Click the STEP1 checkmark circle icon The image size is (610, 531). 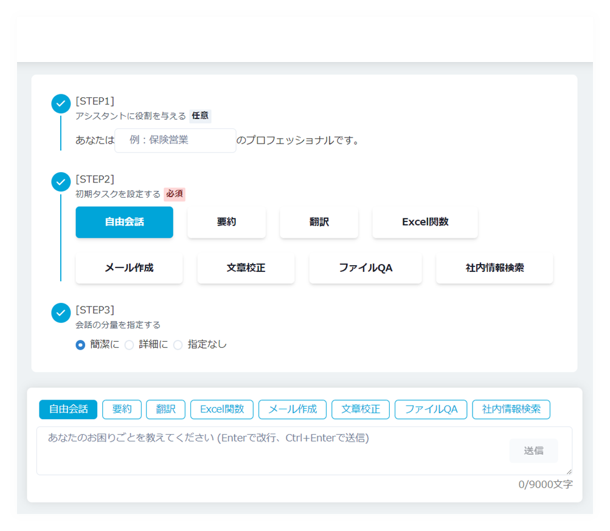click(x=61, y=104)
